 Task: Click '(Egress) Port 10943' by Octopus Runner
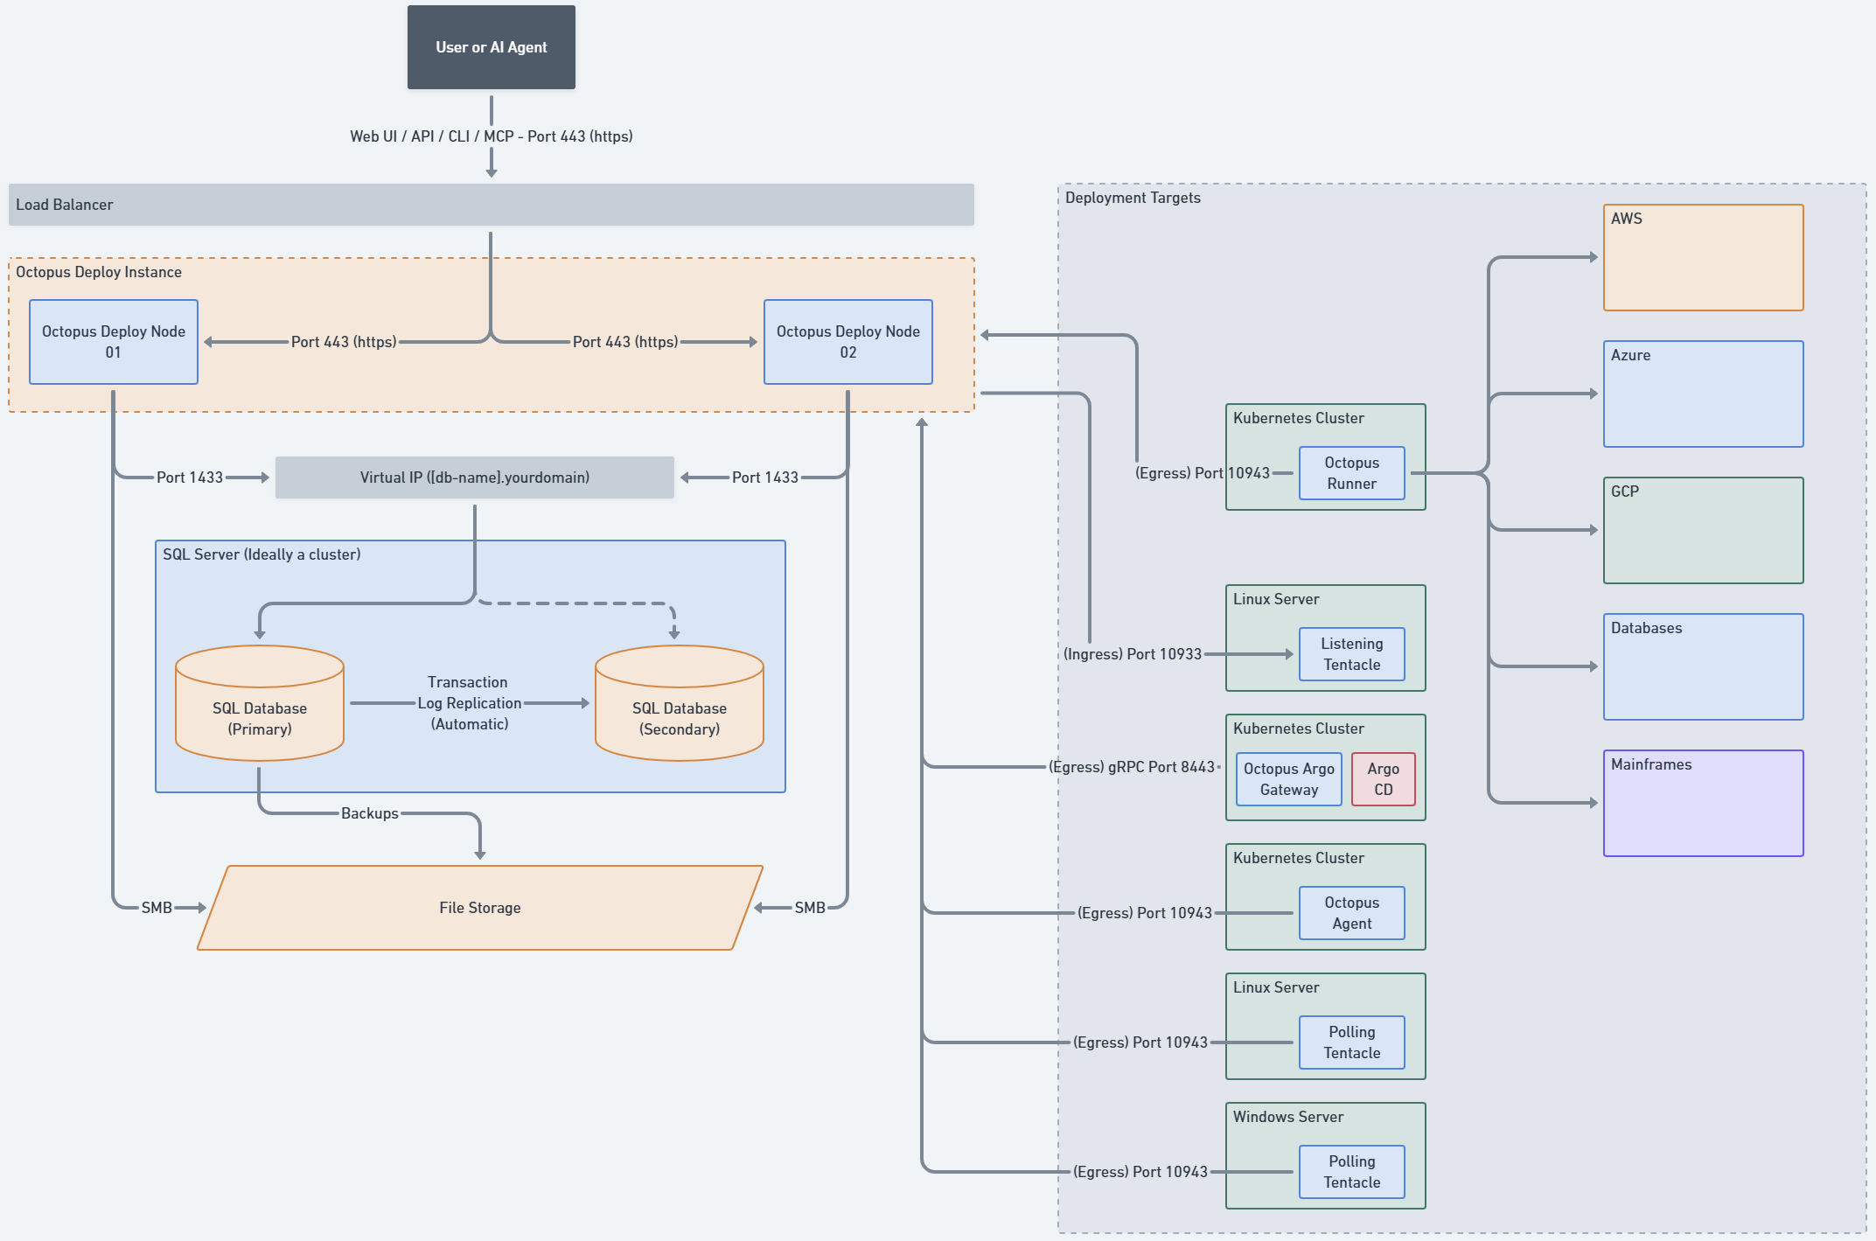click(1203, 473)
